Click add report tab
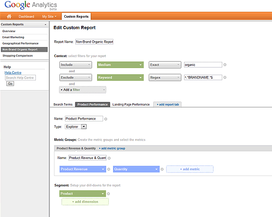 pos(167,105)
